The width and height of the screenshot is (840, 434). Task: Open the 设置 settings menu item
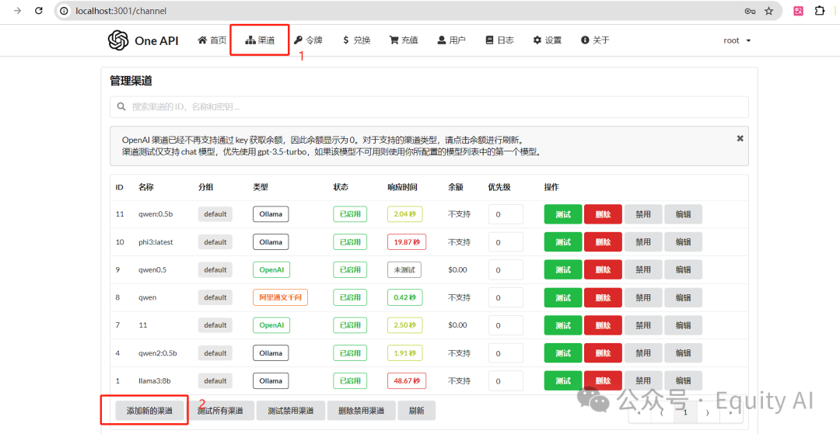[x=547, y=40]
